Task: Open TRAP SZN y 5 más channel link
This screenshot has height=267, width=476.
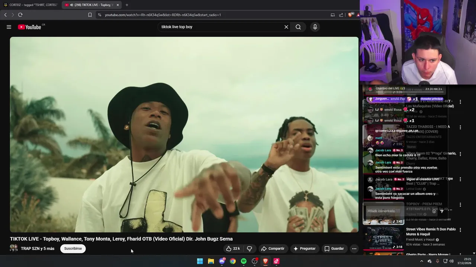Action: point(38,248)
